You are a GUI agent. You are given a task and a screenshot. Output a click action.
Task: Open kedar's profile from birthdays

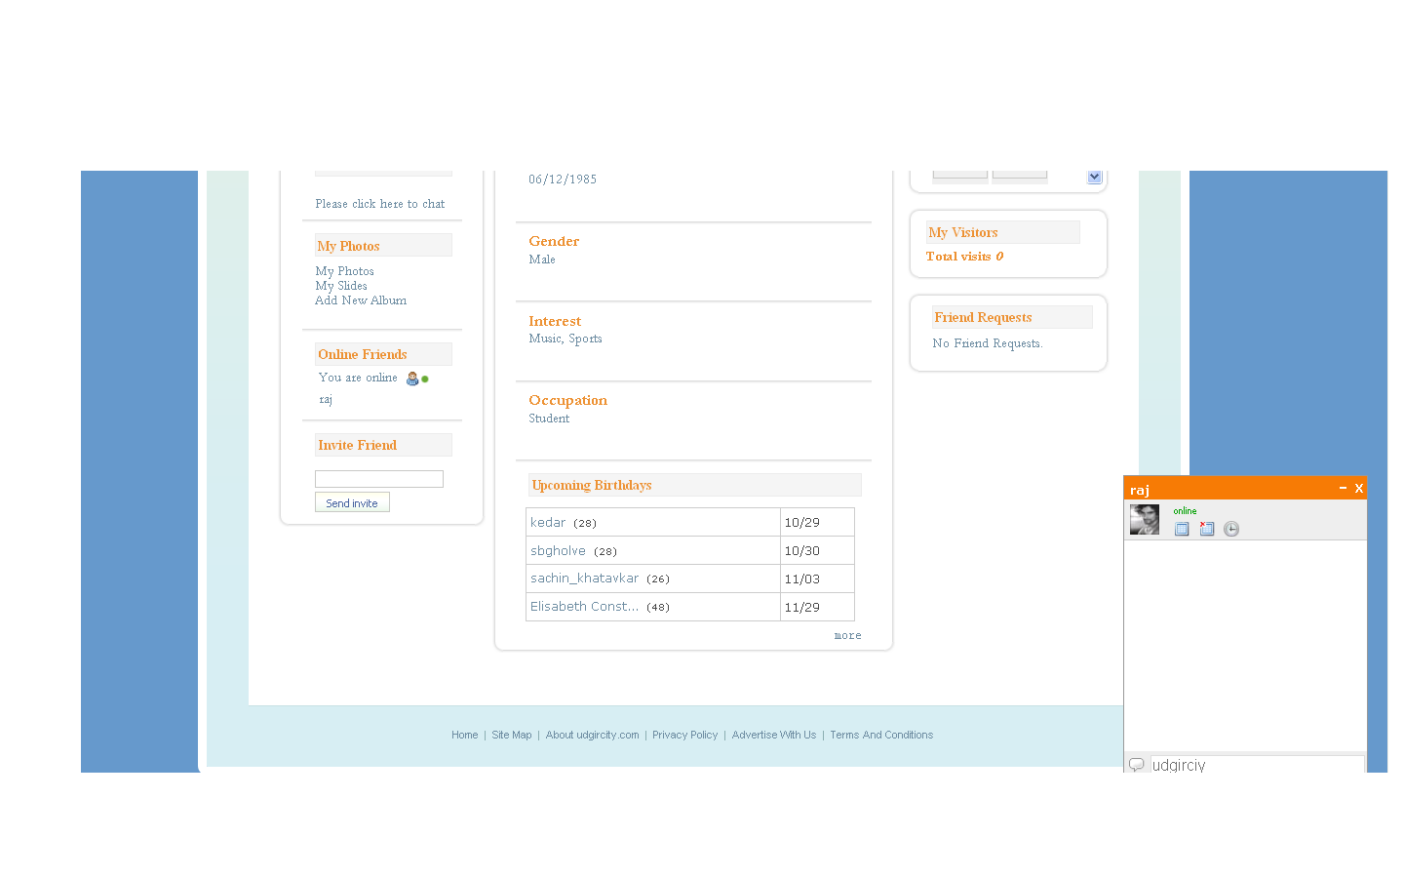[x=548, y=523]
